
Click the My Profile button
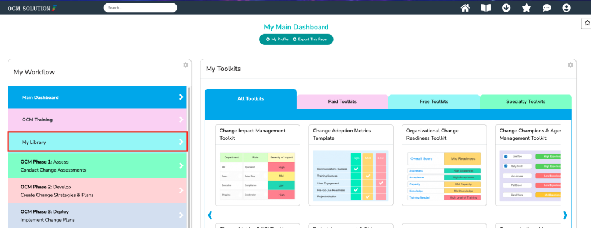pyautogui.click(x=277, y=40)
